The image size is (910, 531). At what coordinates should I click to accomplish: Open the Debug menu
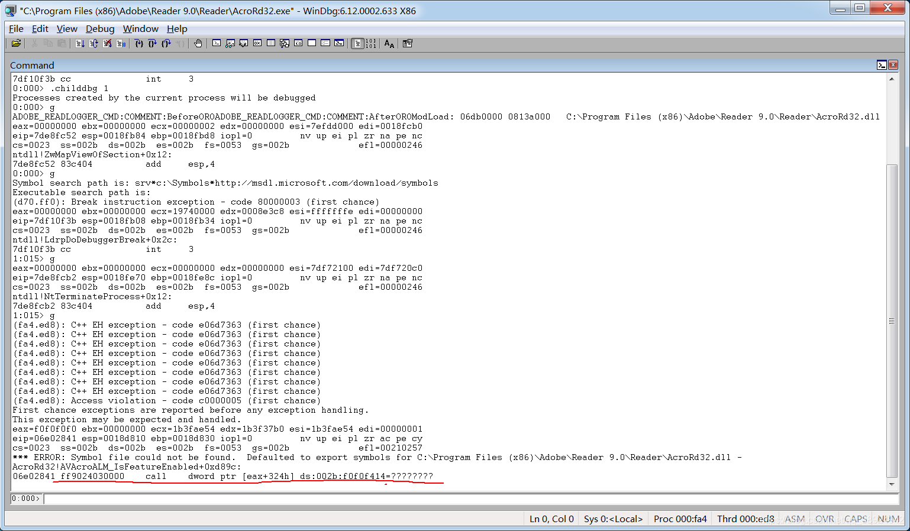coord(100,28)
